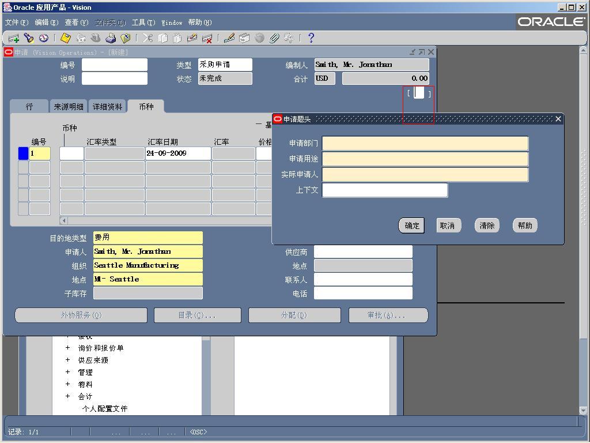Focus the 实际申请人 input field

pyautogui.click(x=425, y=174)
